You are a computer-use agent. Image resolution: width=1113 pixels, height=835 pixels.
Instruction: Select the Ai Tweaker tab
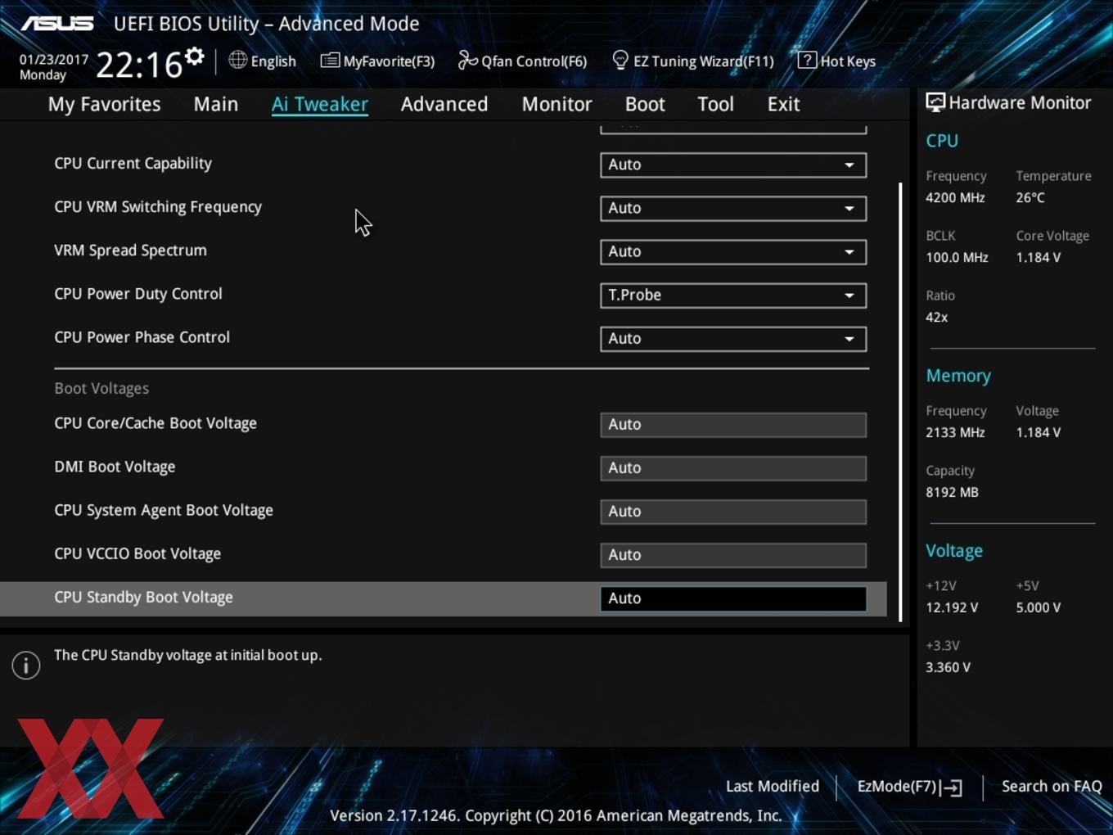[x=320, y=104]
